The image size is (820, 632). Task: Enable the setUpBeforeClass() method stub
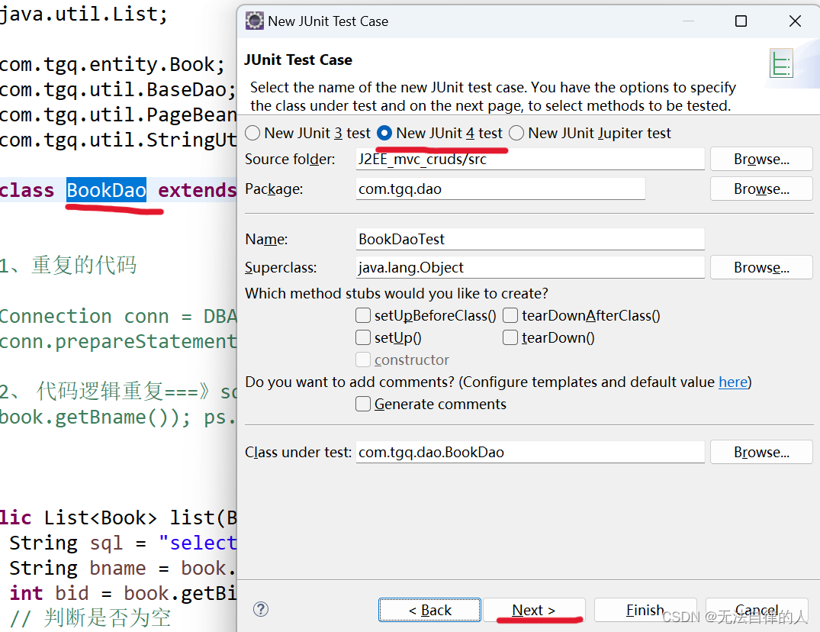pyautogui.click(x=363, y=315)
